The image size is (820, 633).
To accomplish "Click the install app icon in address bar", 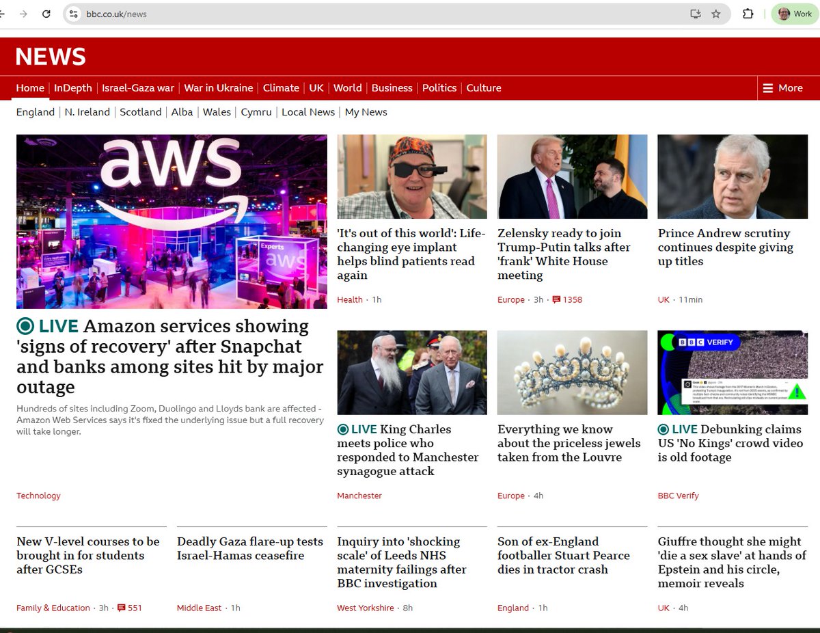I will [696, 14].
